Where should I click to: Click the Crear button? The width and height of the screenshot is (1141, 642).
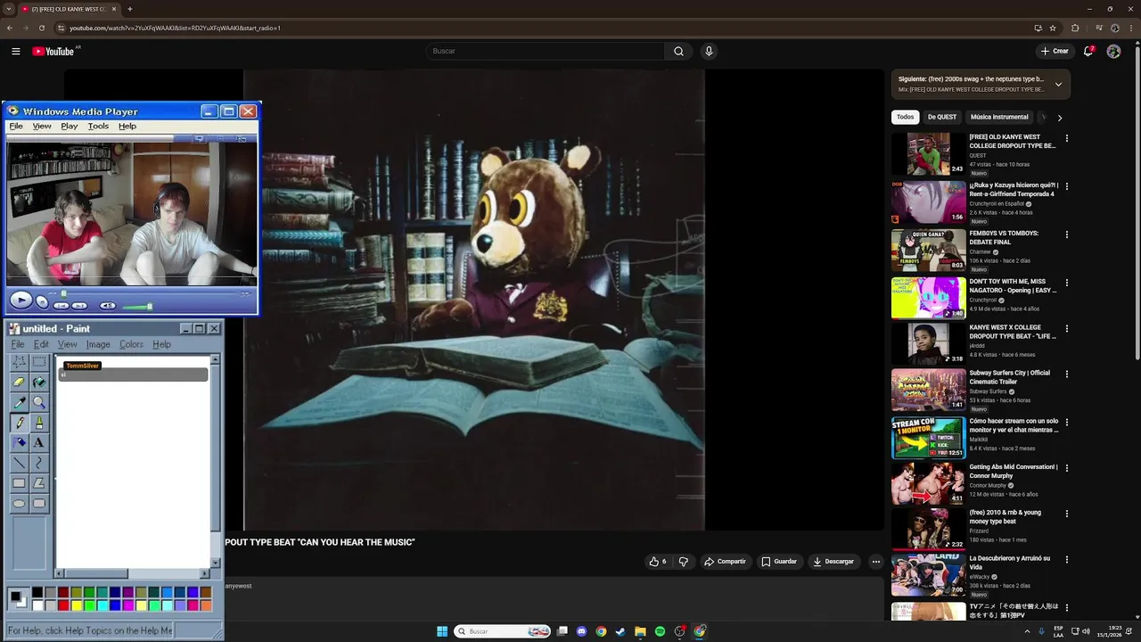[x=1054, y=51]
